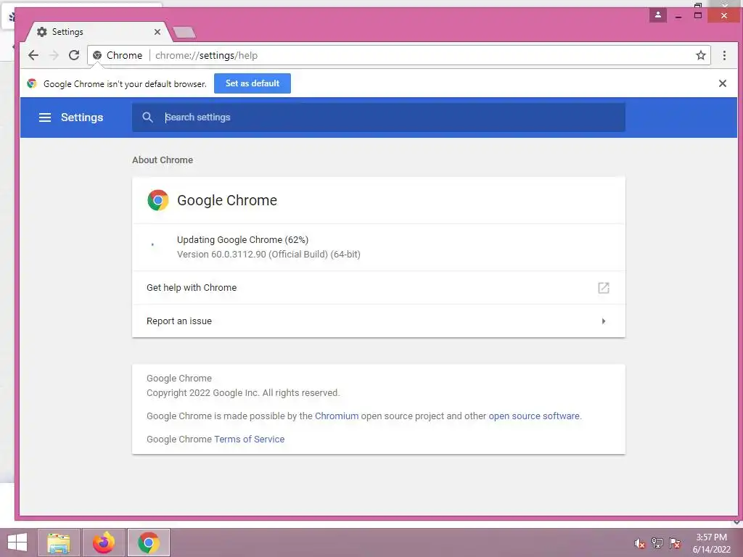The height and width of the screenshot is (557, 743).
Task: Open the Chrome three-dot menu
Action: click(x=724, y=55)
